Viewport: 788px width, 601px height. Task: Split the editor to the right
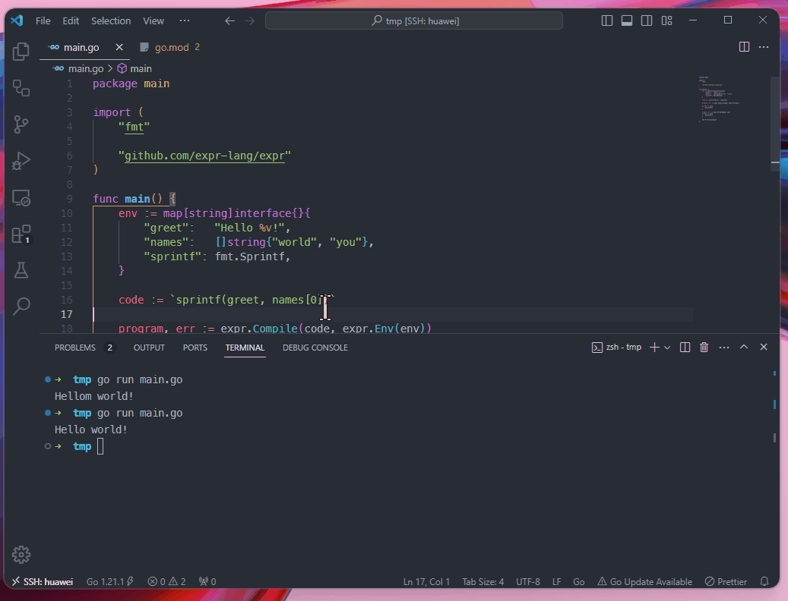[x=744, y=47]
